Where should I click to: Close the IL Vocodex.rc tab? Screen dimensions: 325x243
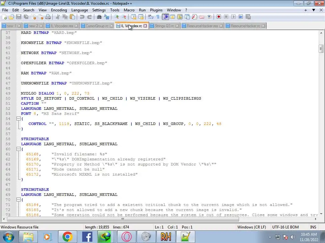(x=145, y=26)
